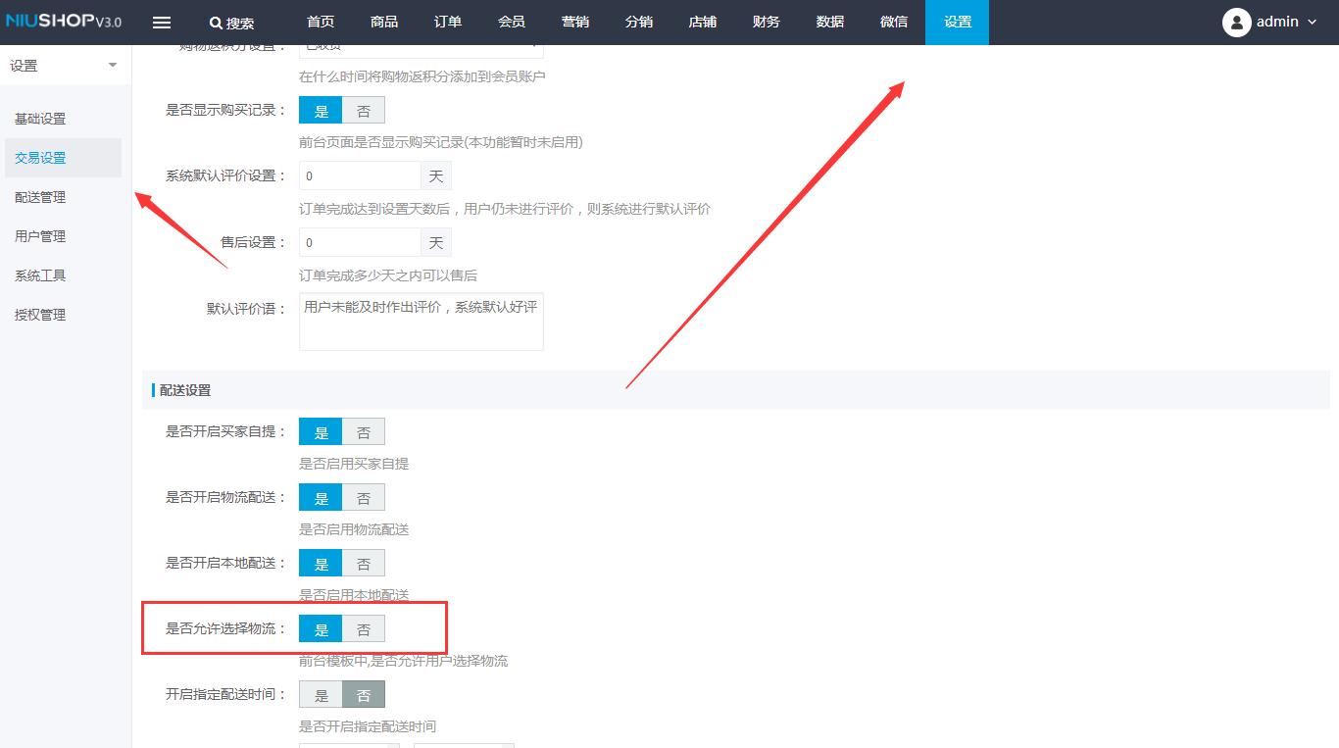Expand the admin account dropdown

1314,22
